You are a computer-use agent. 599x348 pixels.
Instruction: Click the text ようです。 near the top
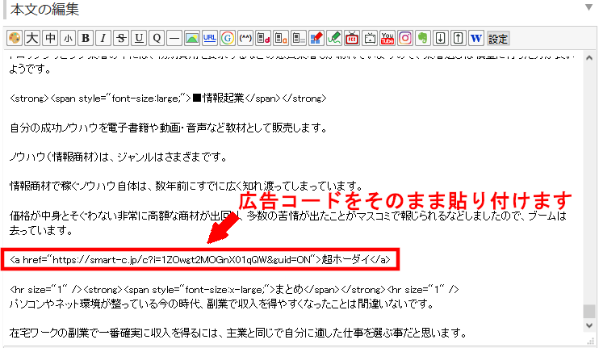pos(30,69)
